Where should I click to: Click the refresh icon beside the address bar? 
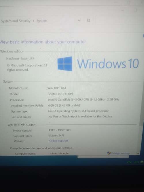tap(88, 20)
